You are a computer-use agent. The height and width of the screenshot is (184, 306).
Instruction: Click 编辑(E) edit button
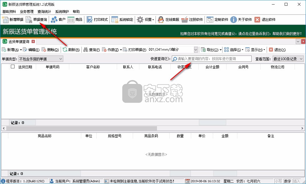point(31,50)
